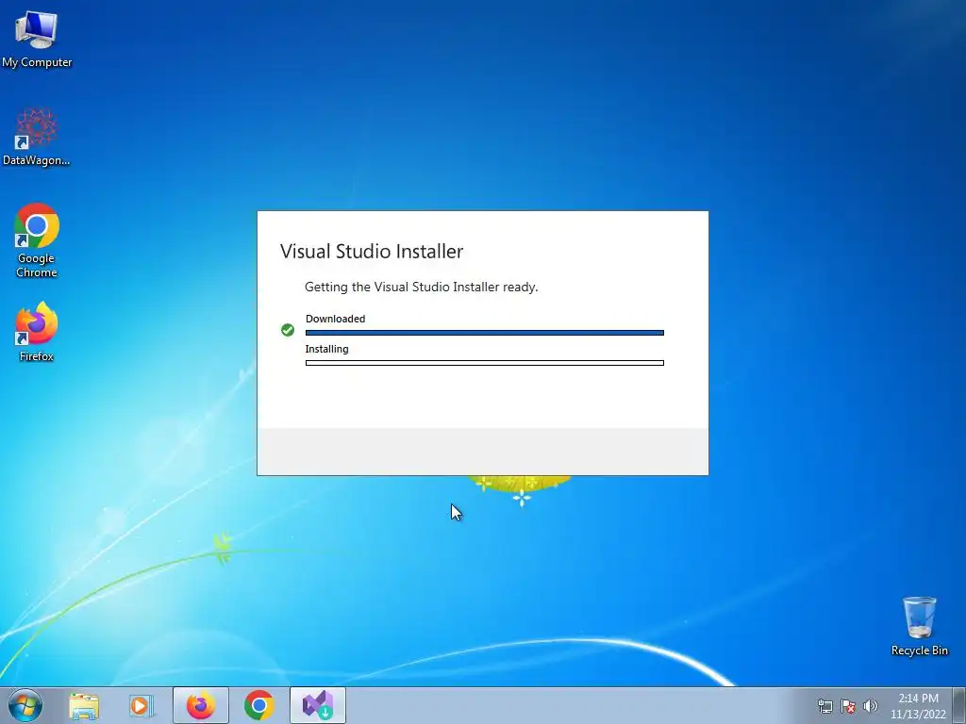Screen dimensions: 966x724
Task: Open the Windows Start menu orb
Action: tap(25, 705)
